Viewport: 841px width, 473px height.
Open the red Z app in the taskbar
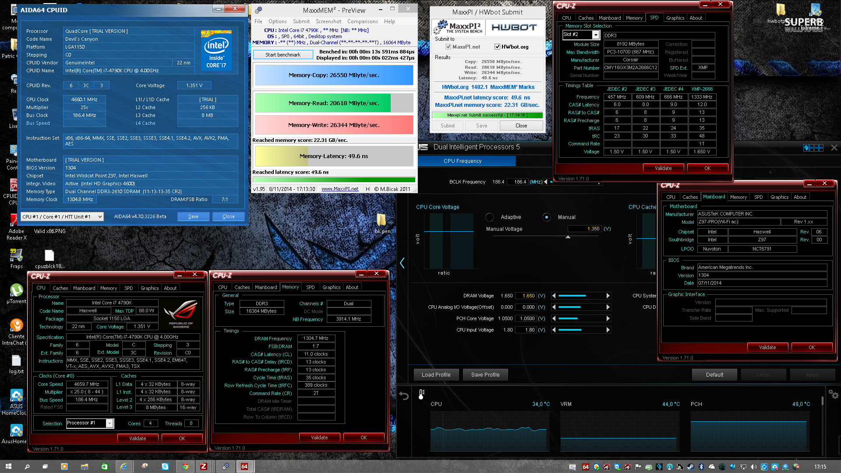[204, 466]
